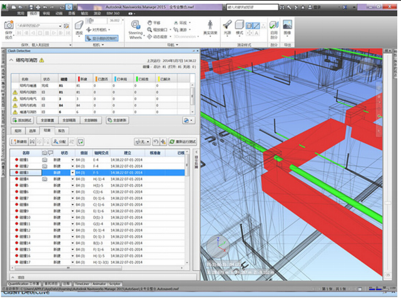Click the Print icon in quick access toolbar
Screen dimensions: 401x299
click(38, 7)
